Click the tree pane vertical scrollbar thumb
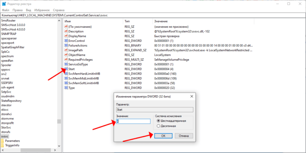Image resolution: width=306 pixels, height=153 pixels. [x=59, y=122]
